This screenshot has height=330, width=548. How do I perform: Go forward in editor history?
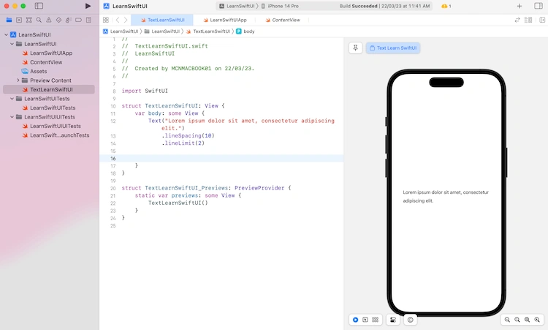(126, 20)
